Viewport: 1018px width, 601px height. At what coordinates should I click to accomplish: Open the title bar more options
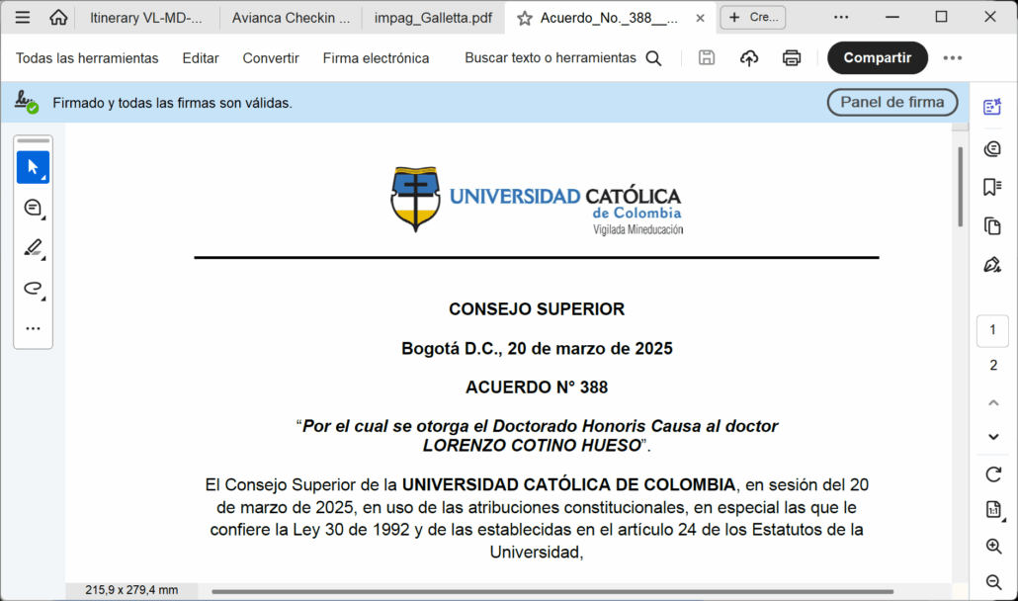coord(841,18)
